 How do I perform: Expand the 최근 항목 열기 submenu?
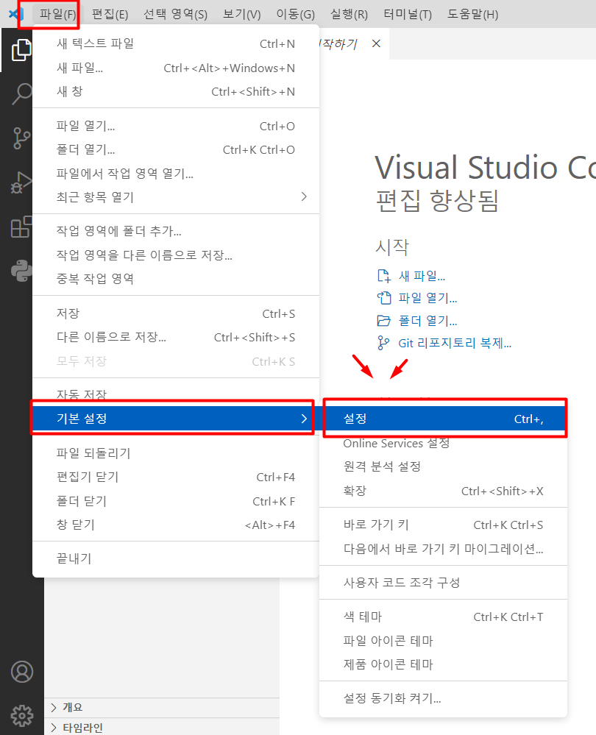tap(176, 197)
